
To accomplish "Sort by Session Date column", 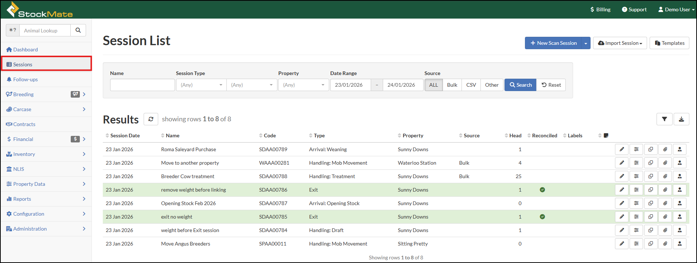I will coord(122,136).
